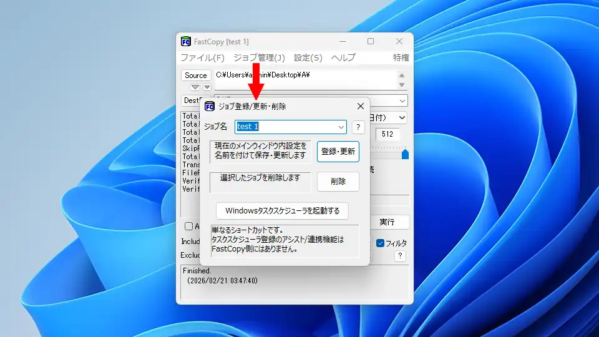Click the Source button
Screen dimensions: 599x337
tap(195, 76)
